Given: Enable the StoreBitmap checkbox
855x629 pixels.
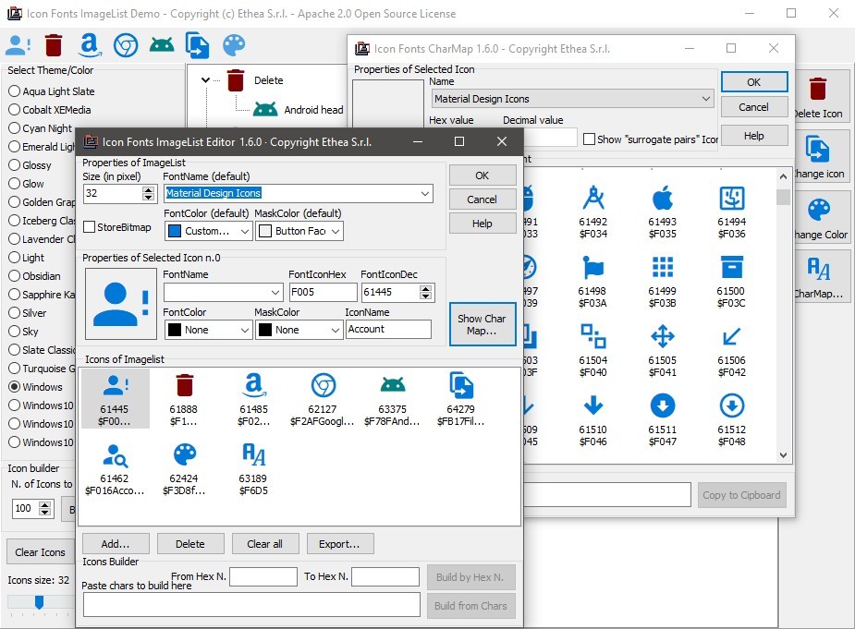Looking at the screenshot, I should (90, 227).
